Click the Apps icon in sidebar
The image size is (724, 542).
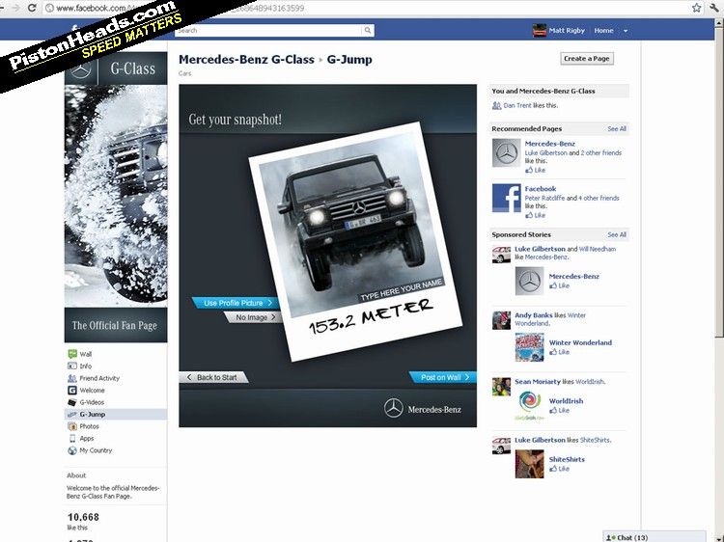(72, 438)
